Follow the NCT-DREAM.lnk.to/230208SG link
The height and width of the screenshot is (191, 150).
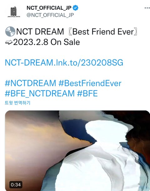coord(64,63)
